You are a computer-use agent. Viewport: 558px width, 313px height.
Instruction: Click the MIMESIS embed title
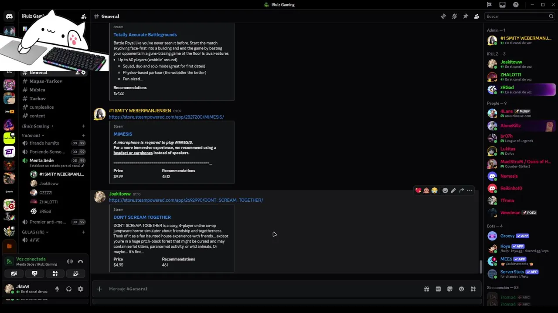122,134
